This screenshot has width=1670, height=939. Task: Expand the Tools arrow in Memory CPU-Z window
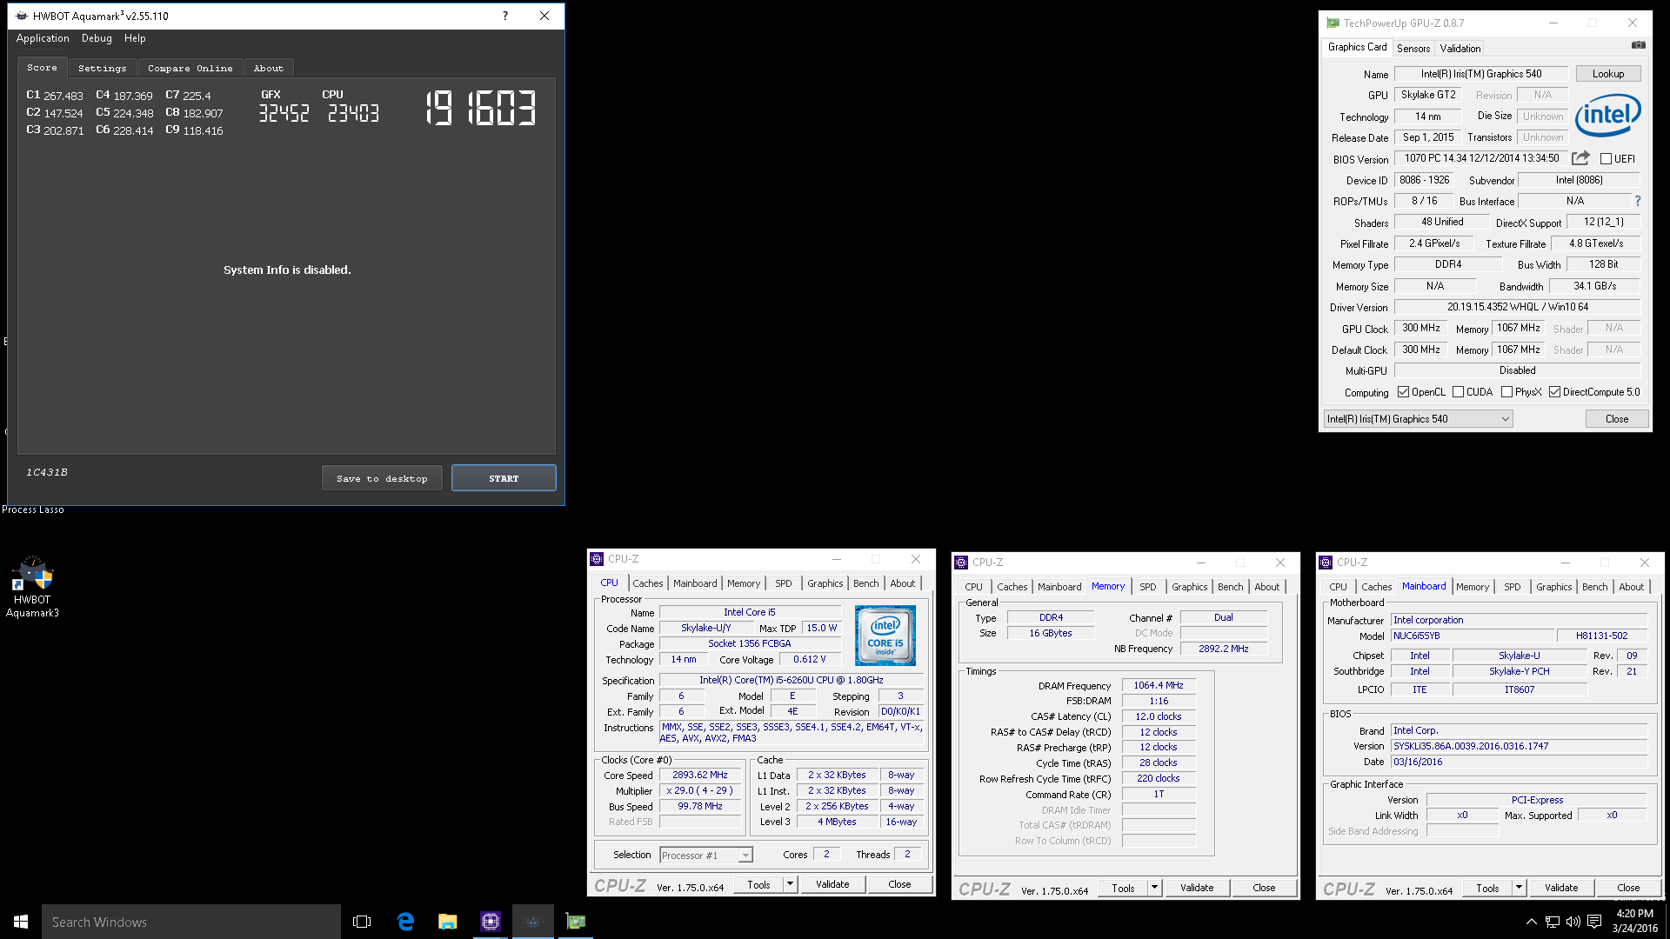[1154, 888]
